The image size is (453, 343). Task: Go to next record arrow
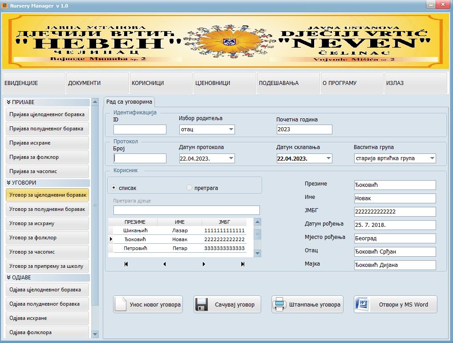pyautogui.click(x=204, y=264)
